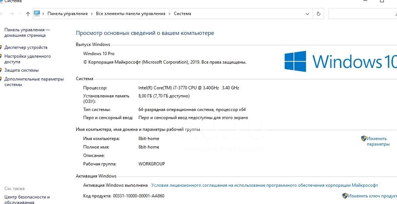The height and width of the screenshot is (204, 397).
Task: Expand the chevron before Панель управления breadcrumb
Action: click(43, 14)
